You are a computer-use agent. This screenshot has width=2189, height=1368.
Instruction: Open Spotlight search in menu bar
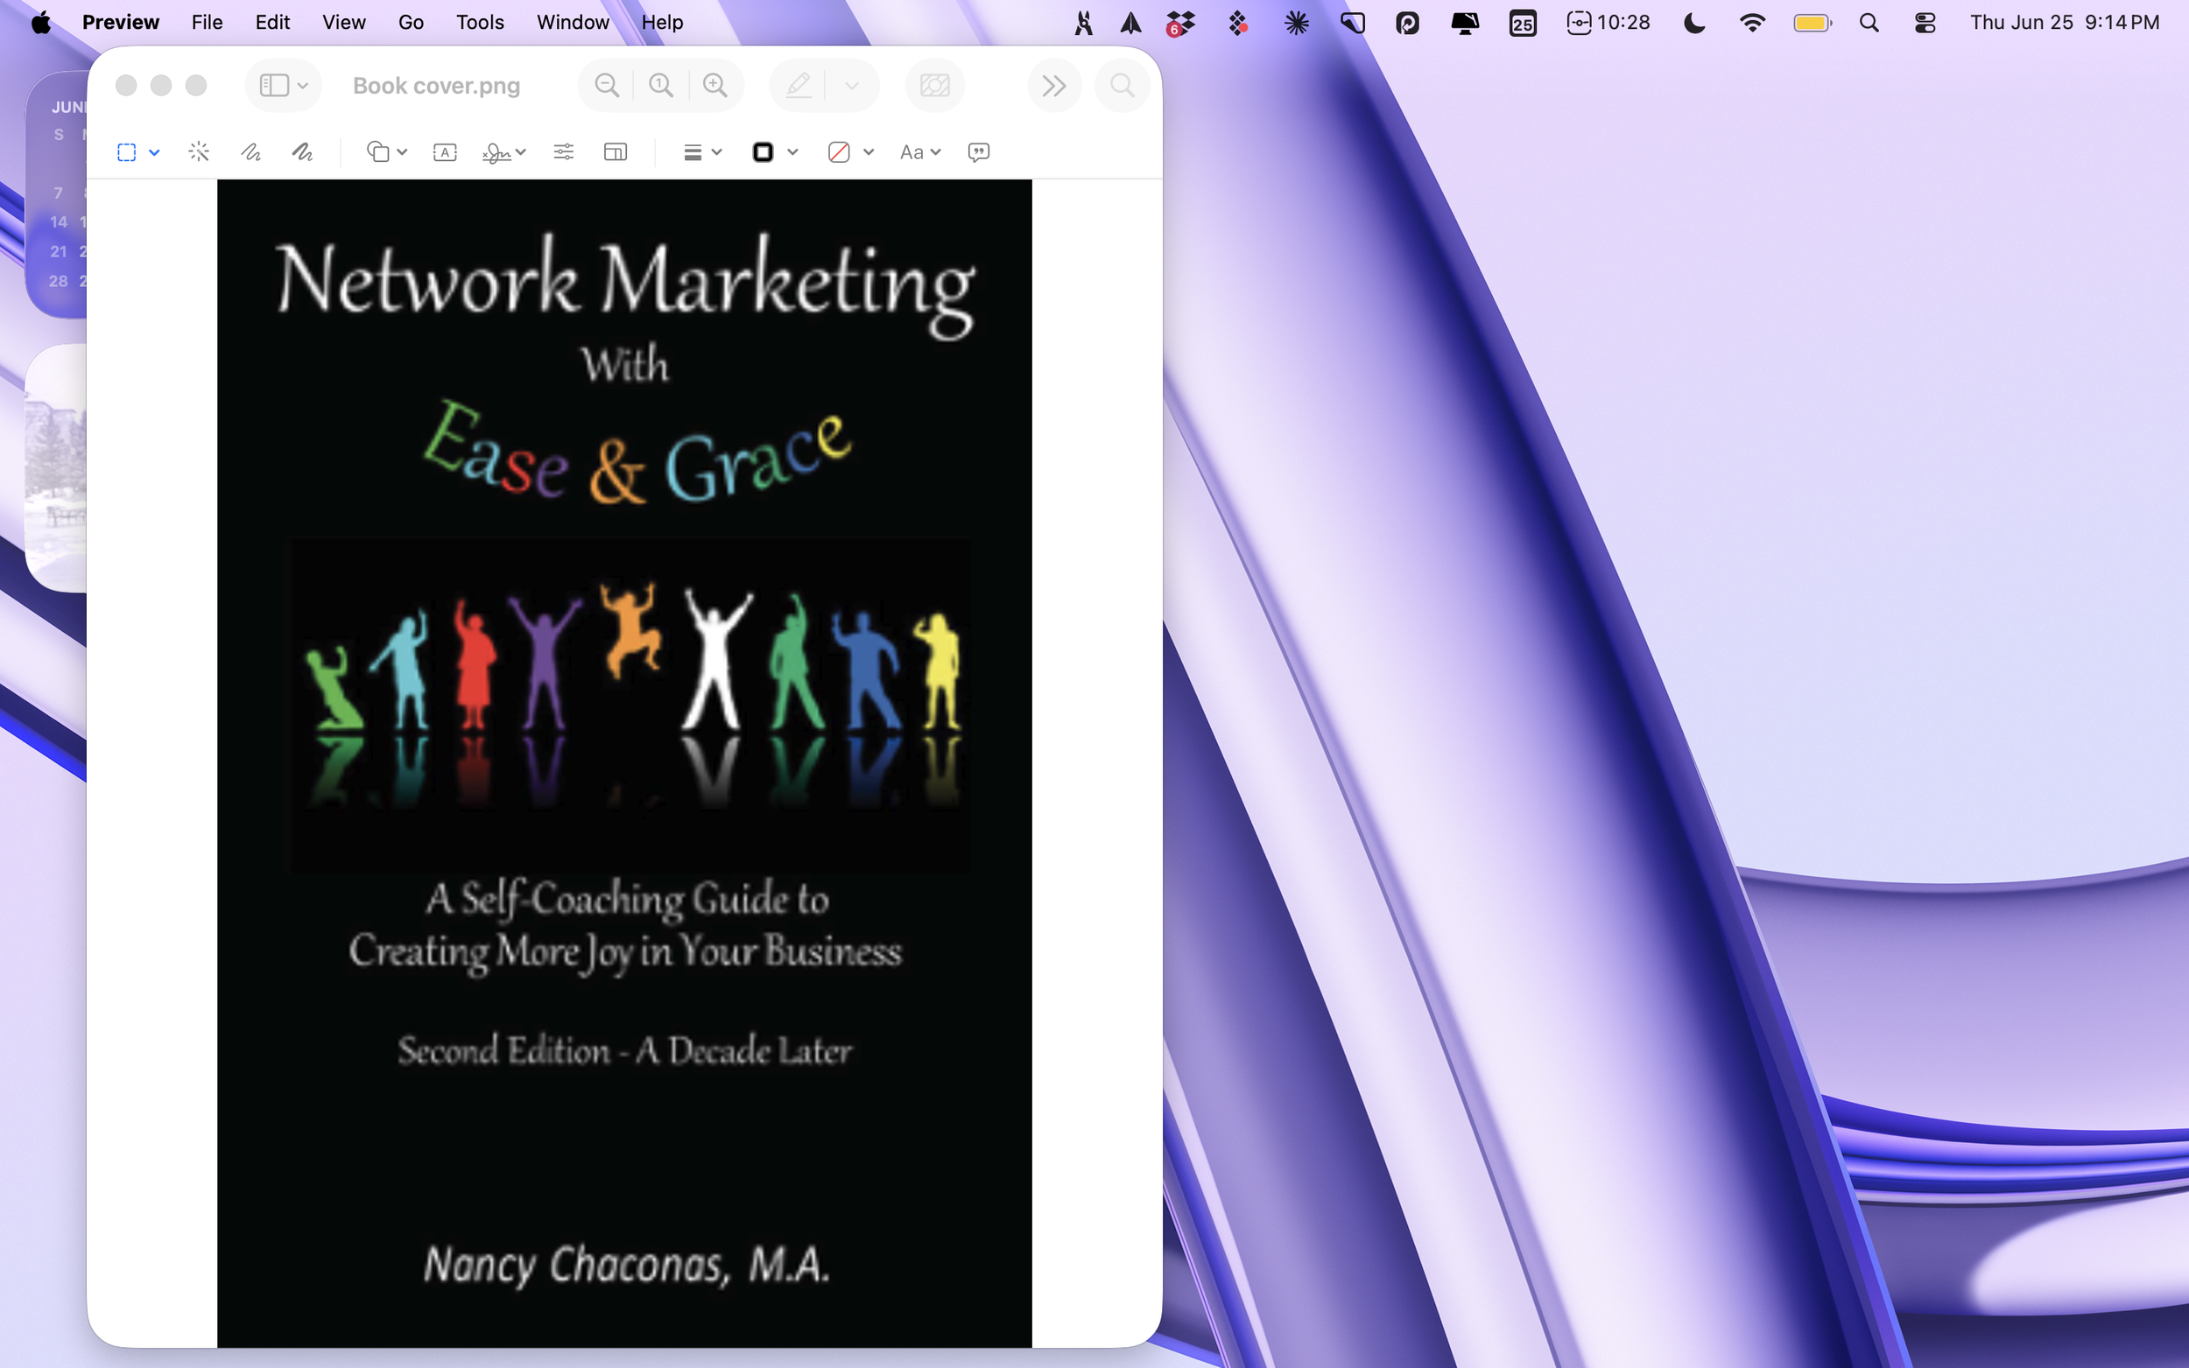coord(1869,23)
